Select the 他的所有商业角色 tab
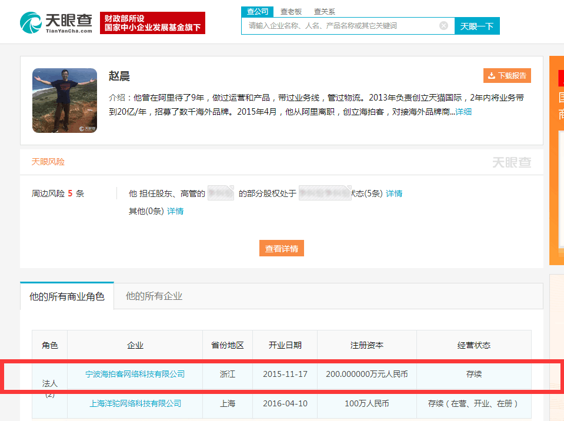564x421 pixels. (67, 296)
